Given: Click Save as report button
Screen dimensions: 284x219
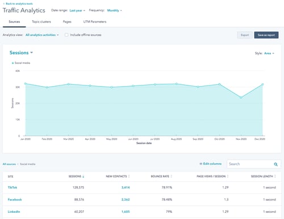Looking at the screenshot, I should [x=266, y=35].
